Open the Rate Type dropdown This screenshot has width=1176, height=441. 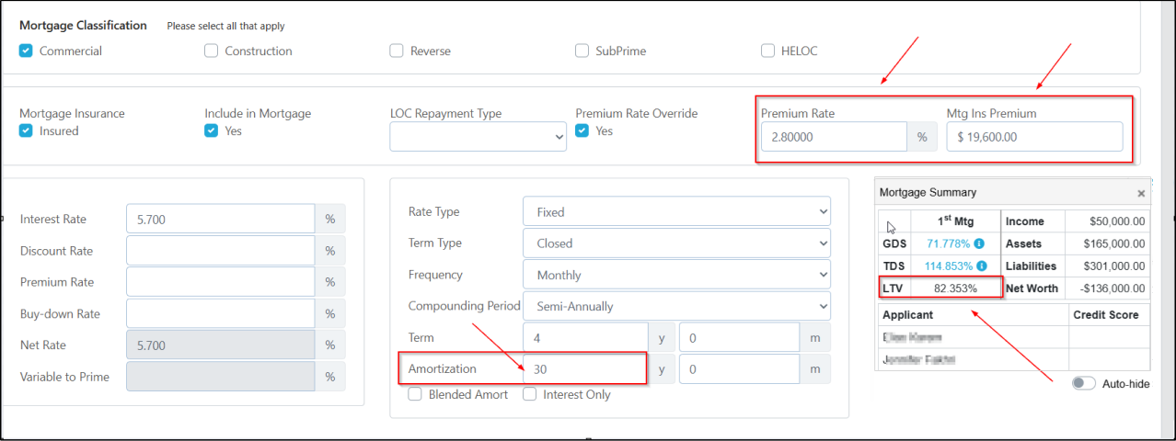pos(676,211)
